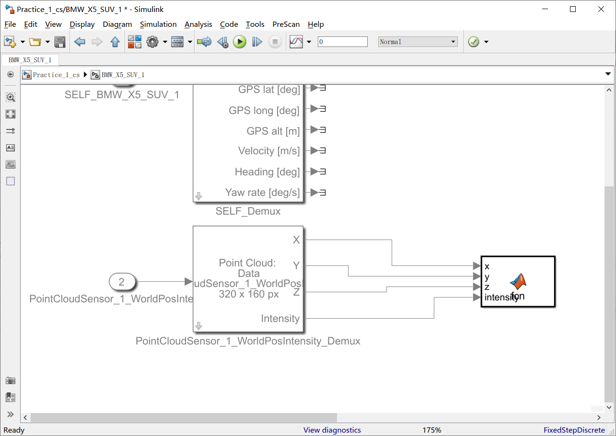Open the New Model dropdown arrow
Viewport: 616px width, 436px height.
click(23, 42)
